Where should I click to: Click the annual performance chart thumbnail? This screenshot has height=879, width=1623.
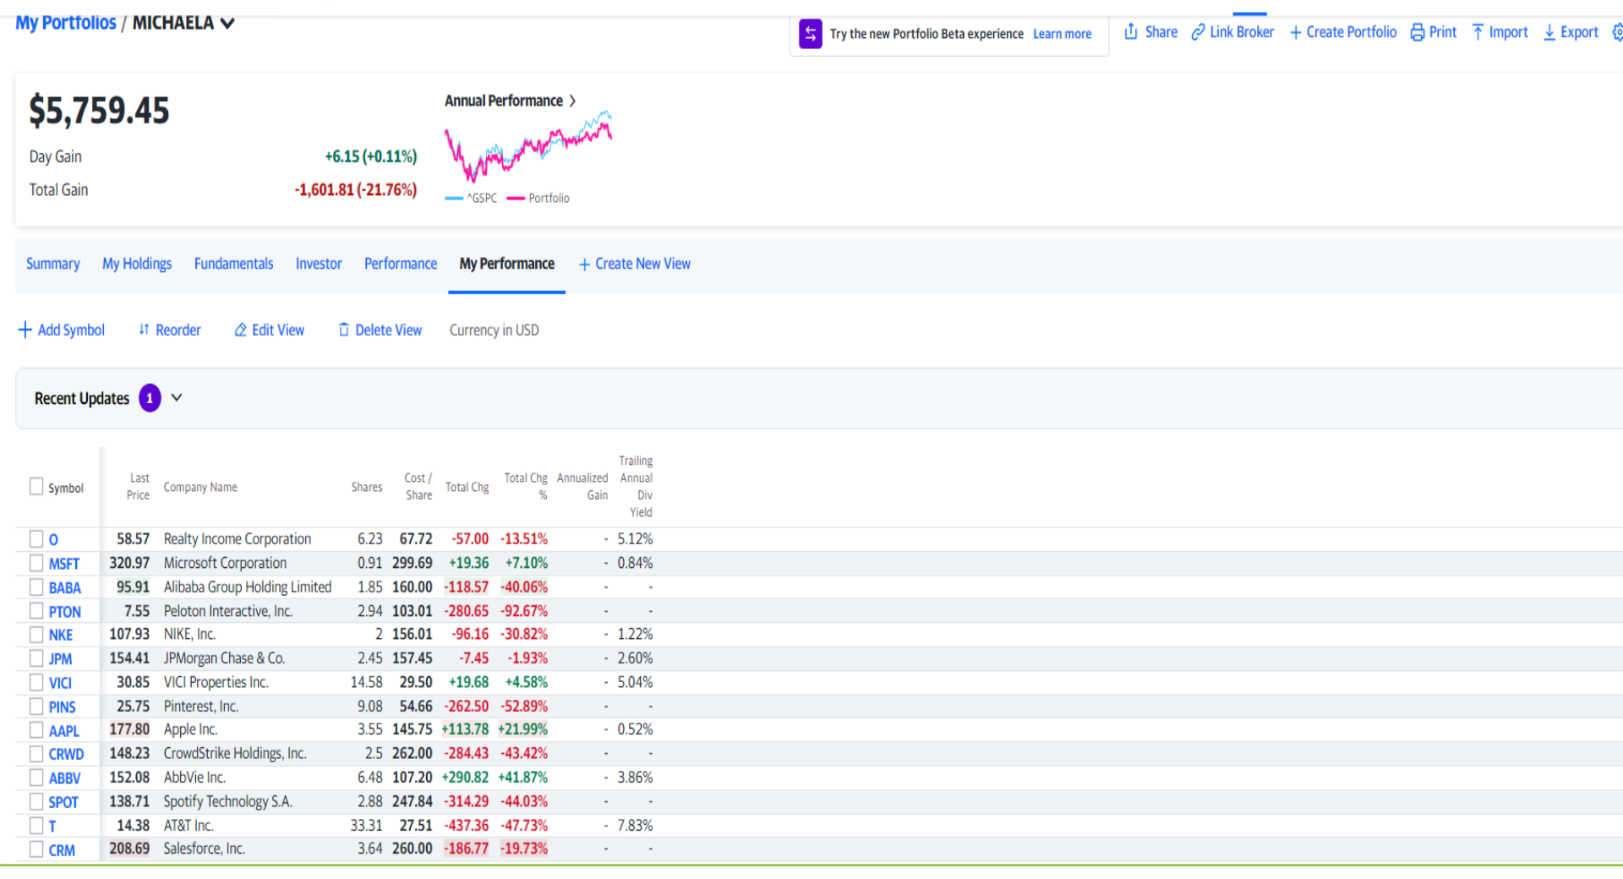[x=528, y=147]
